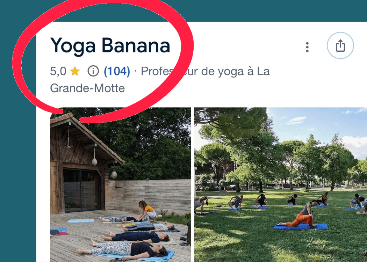Click the Yoga Banana business title
367x262 pixels.
[110, 46]
